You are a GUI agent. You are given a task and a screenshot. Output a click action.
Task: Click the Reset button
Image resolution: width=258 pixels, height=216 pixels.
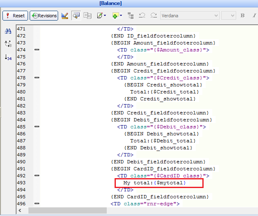[x=15, y=16]
